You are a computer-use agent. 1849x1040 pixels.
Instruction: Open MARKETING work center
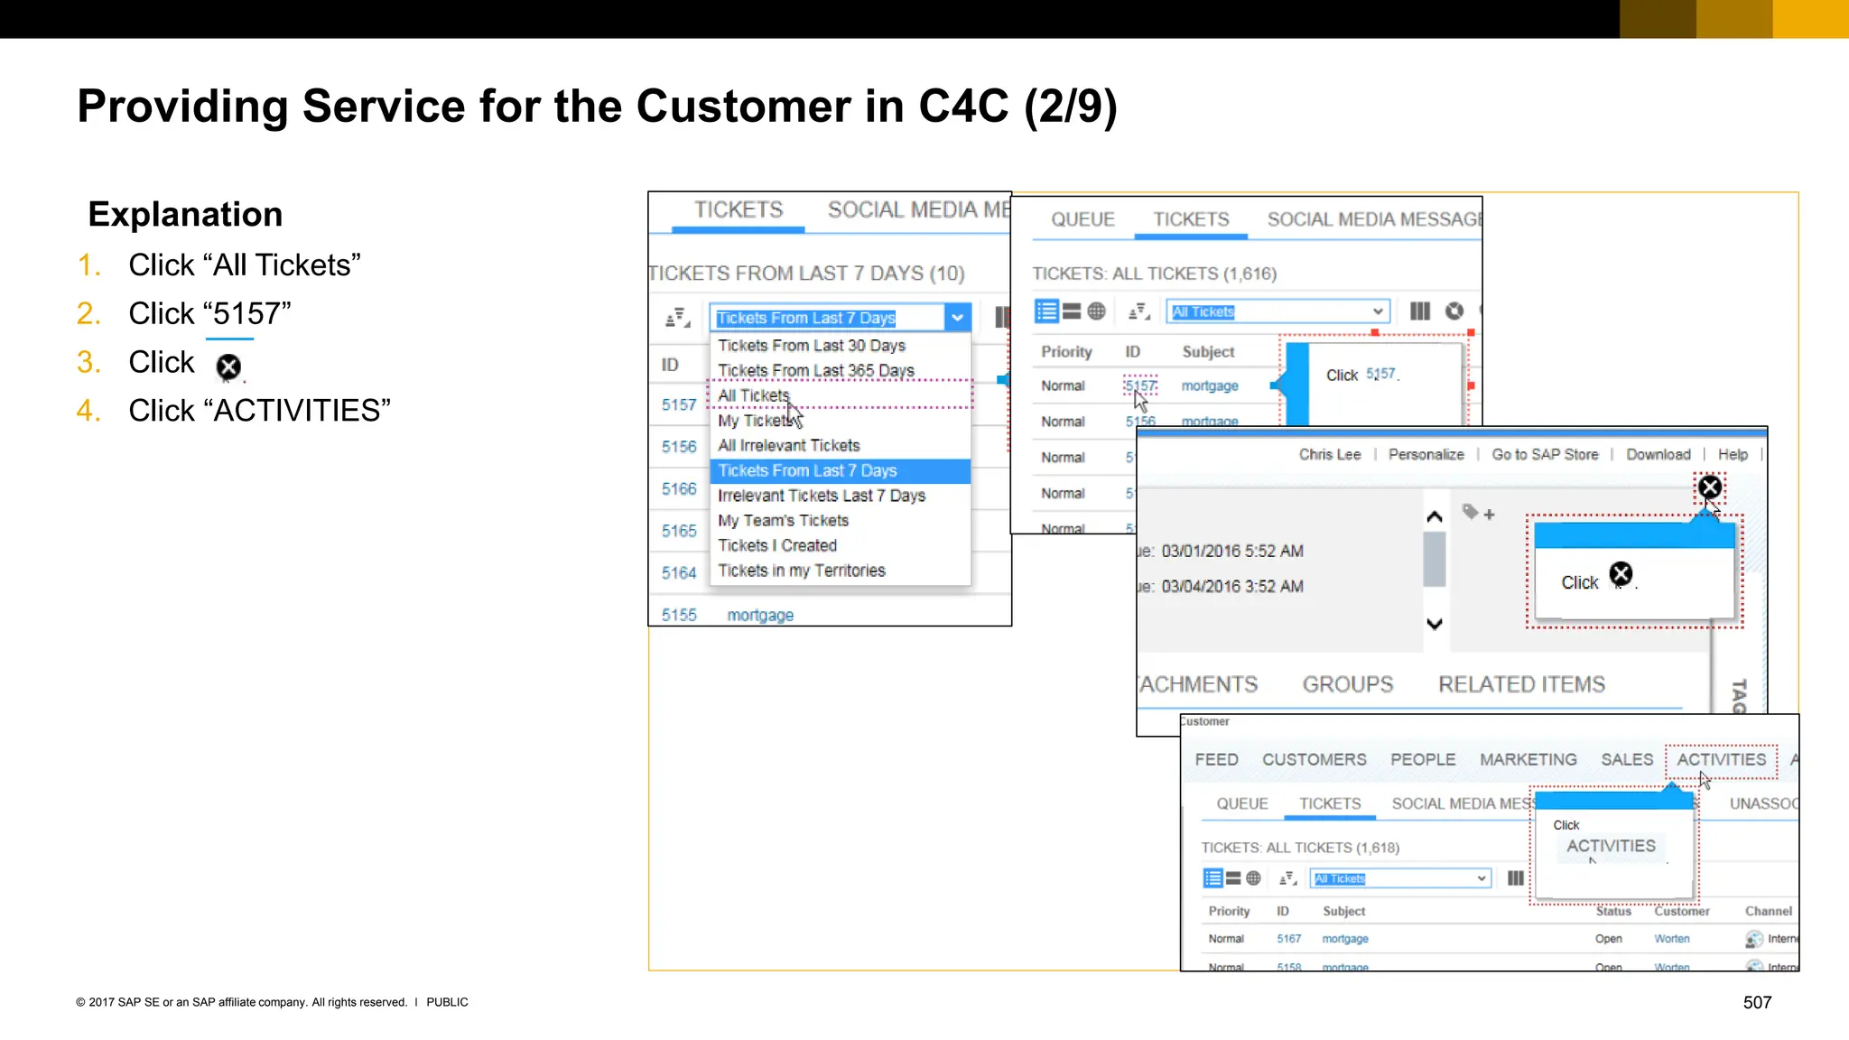pyautogui.click(x=1528, y=759)
